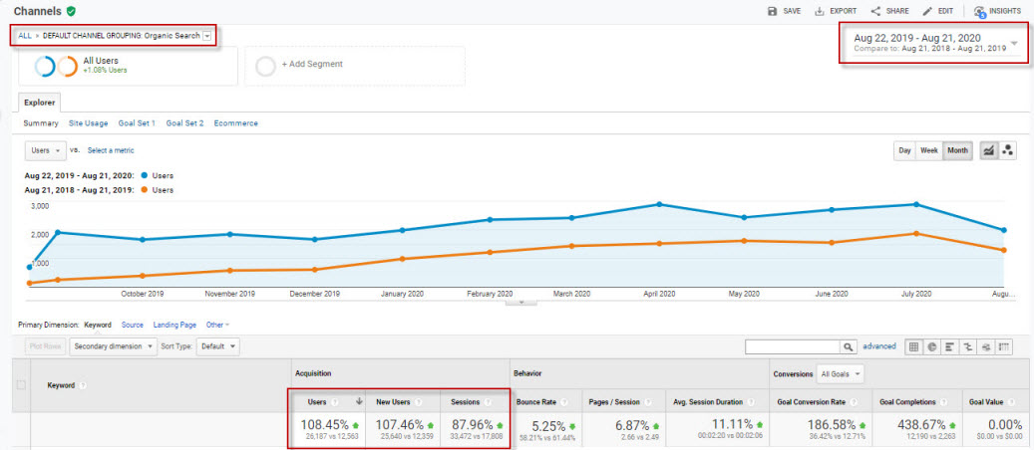This screenshot has width=1034, height=450.
Task: Switch to Goal Set 2 sub-tab
Action: tap(184, 123)
